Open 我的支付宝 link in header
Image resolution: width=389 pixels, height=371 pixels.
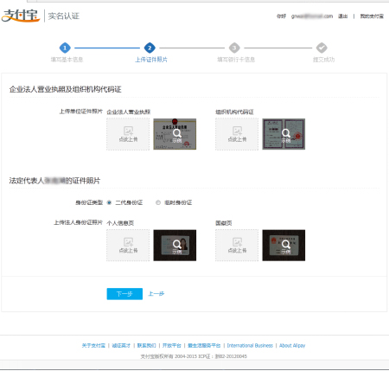[372, 16]
